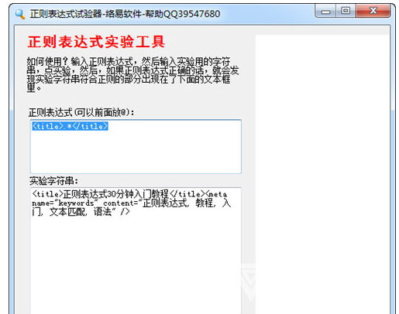Click the 实验字符串 label
This screenshot has height=314, width=399.
(x=53, y=181)
